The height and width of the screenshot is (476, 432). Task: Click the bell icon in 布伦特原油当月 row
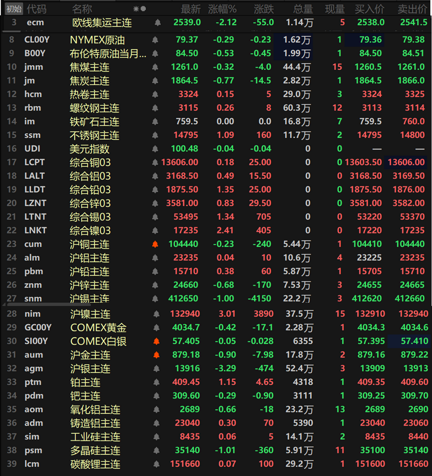155,53
